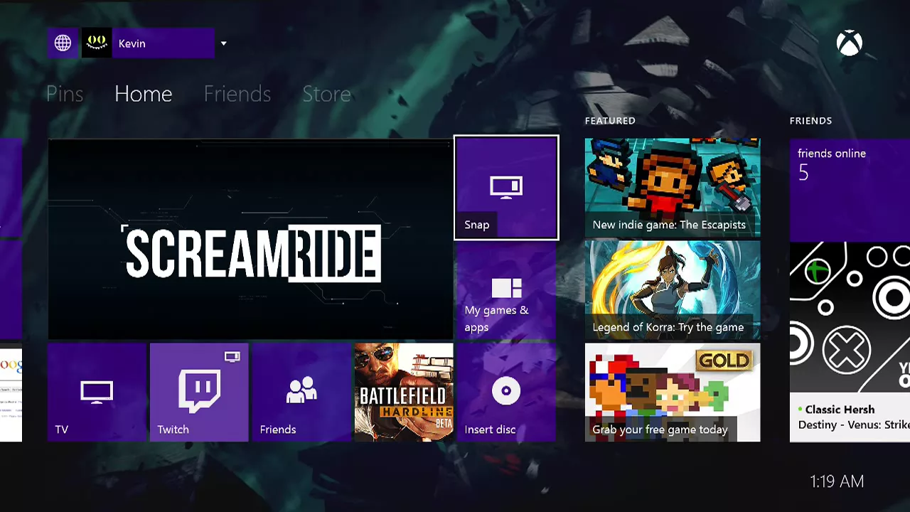
Task: Open the Friends tab
Action: tap(237, 94)
